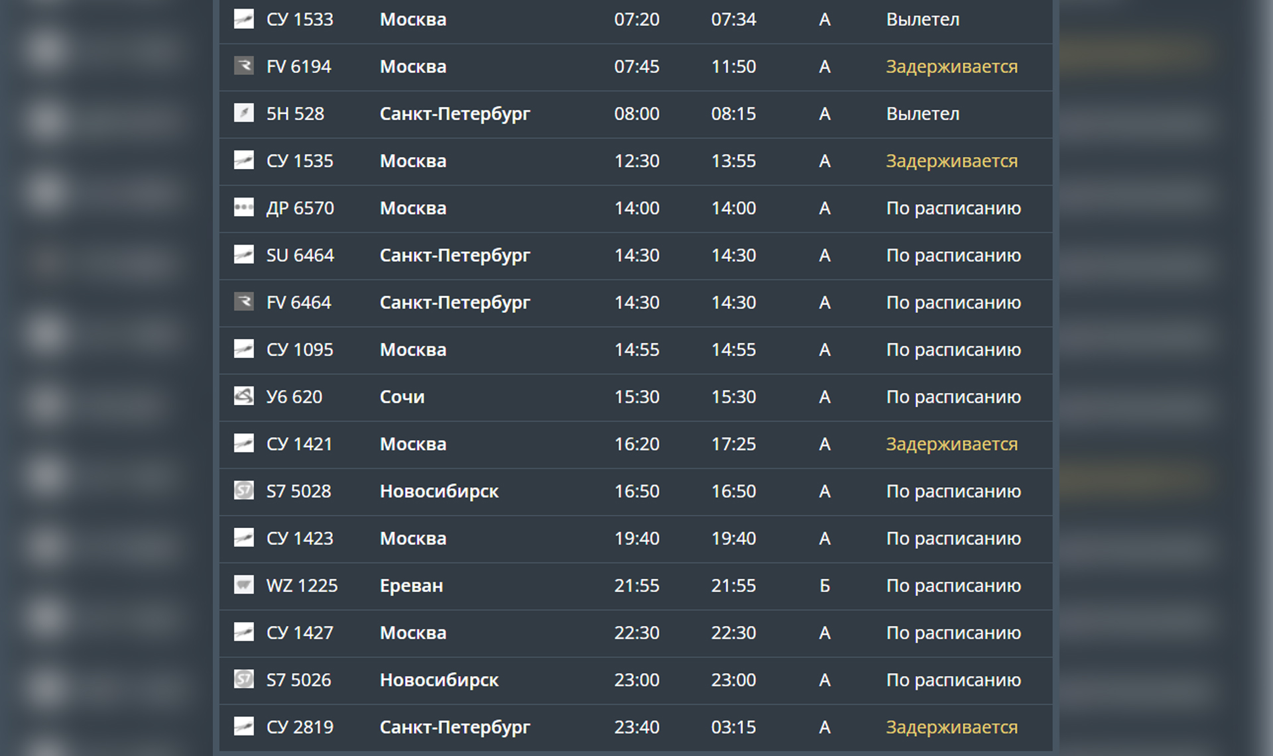Click terminal Б of Yerevan flight
This screenshot has height=756, width=1273.
(824, 586)
